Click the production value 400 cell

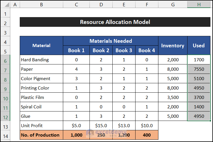[147, 135]
